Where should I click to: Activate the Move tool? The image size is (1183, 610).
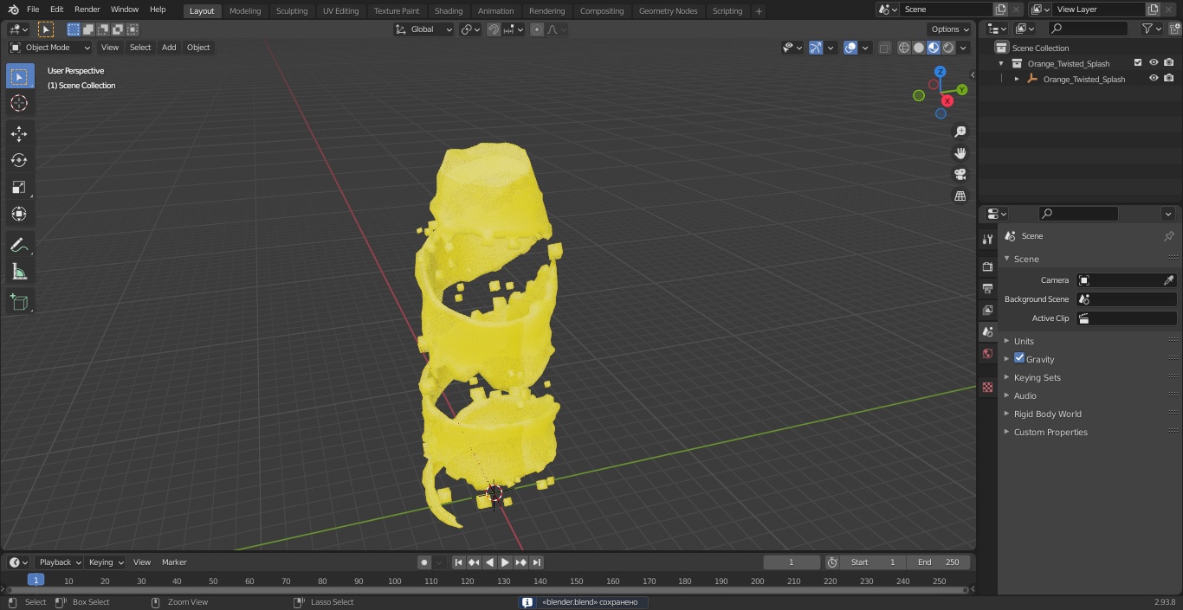19,133
